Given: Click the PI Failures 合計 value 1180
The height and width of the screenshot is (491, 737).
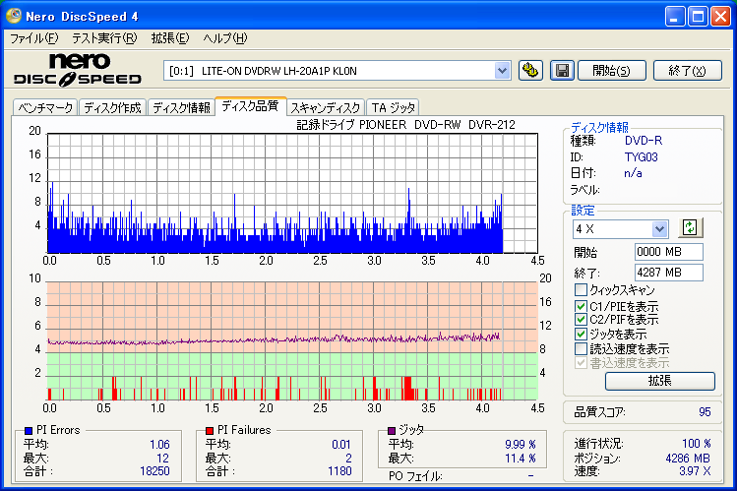Looking at the screenshot, I should point(339,470).
